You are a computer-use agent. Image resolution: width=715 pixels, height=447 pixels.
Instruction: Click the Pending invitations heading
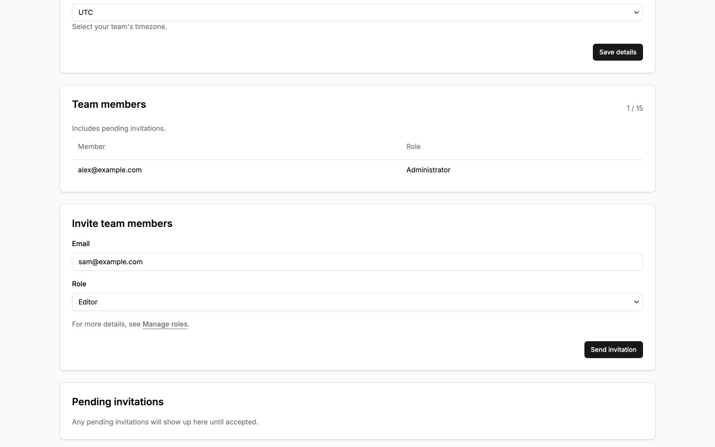click(118, 402)
